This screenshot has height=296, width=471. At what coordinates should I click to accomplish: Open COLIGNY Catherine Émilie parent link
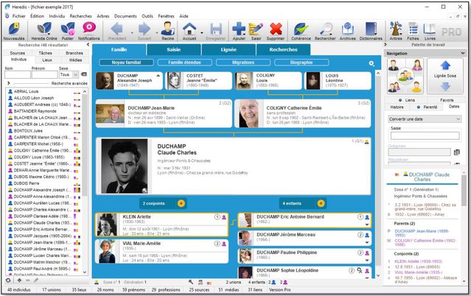click(x=425, y=242)
